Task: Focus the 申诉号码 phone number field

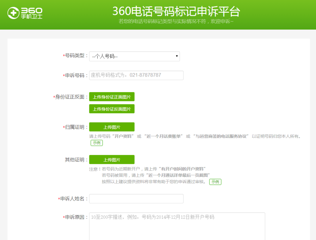Action: point(136,75)
